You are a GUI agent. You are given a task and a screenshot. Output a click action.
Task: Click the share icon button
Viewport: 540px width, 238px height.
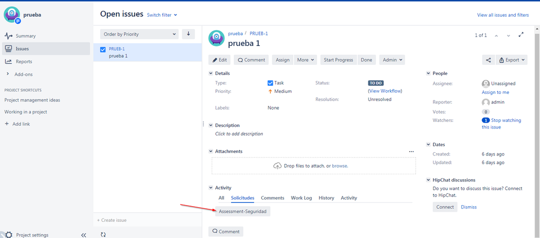pyautogui.click(x=489, y=60)
